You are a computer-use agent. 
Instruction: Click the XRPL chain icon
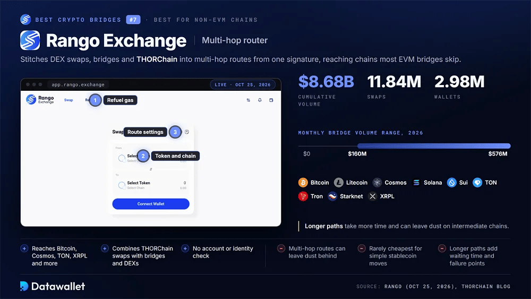(373, 196)
